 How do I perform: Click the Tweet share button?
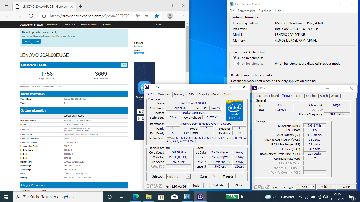139,53
